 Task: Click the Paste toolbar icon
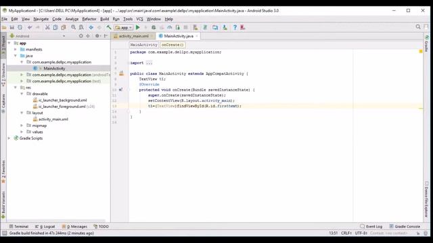(x=64, y=27)
